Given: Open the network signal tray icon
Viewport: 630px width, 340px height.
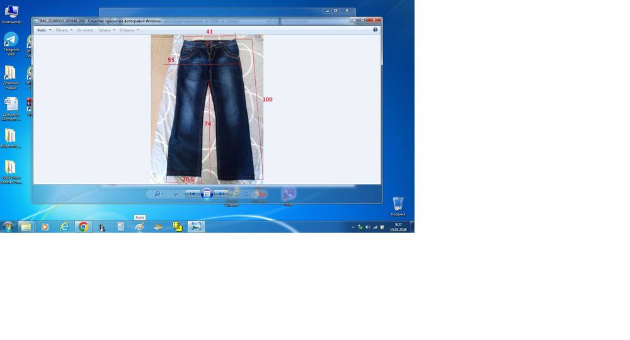Looking at the screenshot, I should pyautogui.click(x=375, y=227).
